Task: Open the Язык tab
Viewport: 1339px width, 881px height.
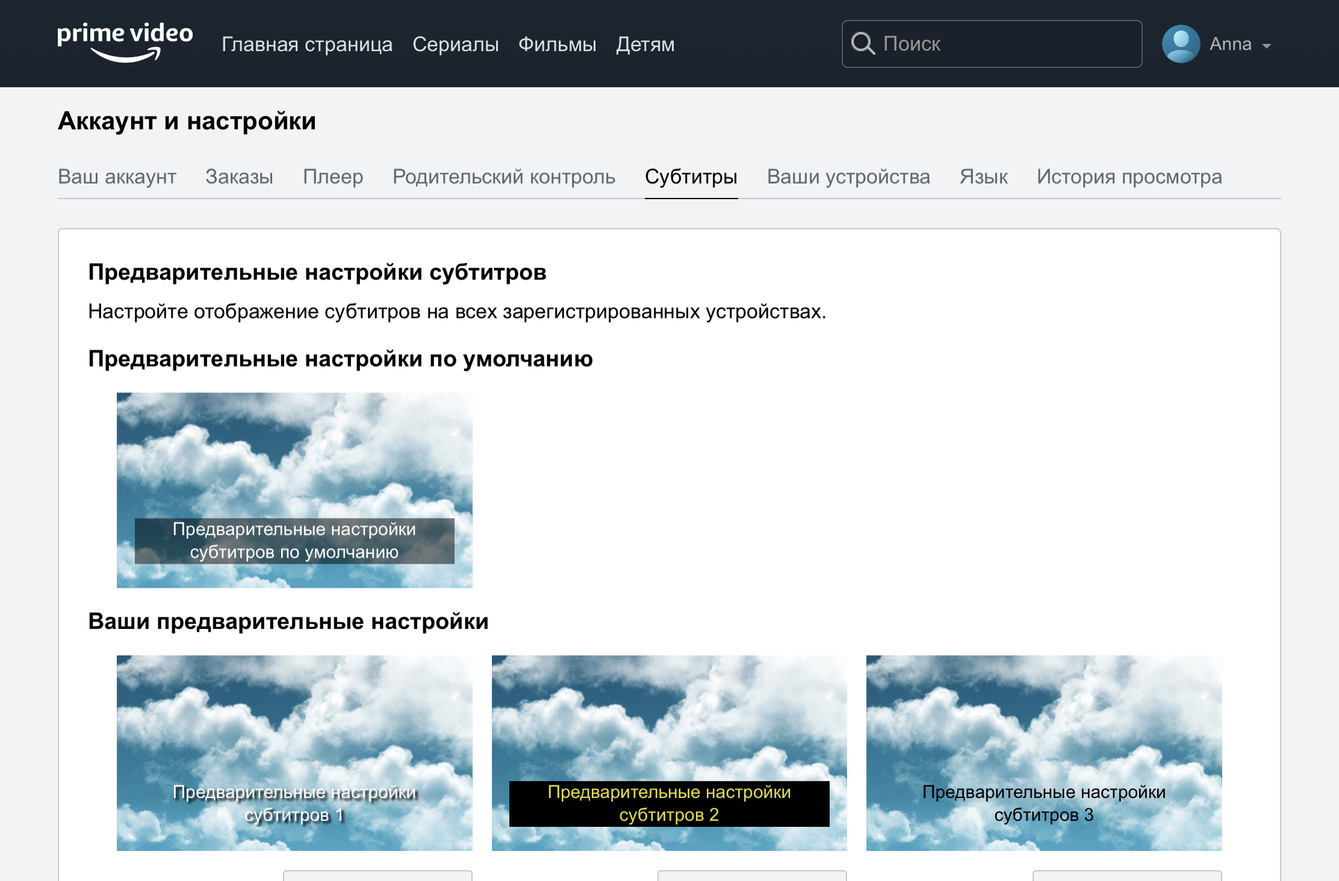Action: coord(983,177)
